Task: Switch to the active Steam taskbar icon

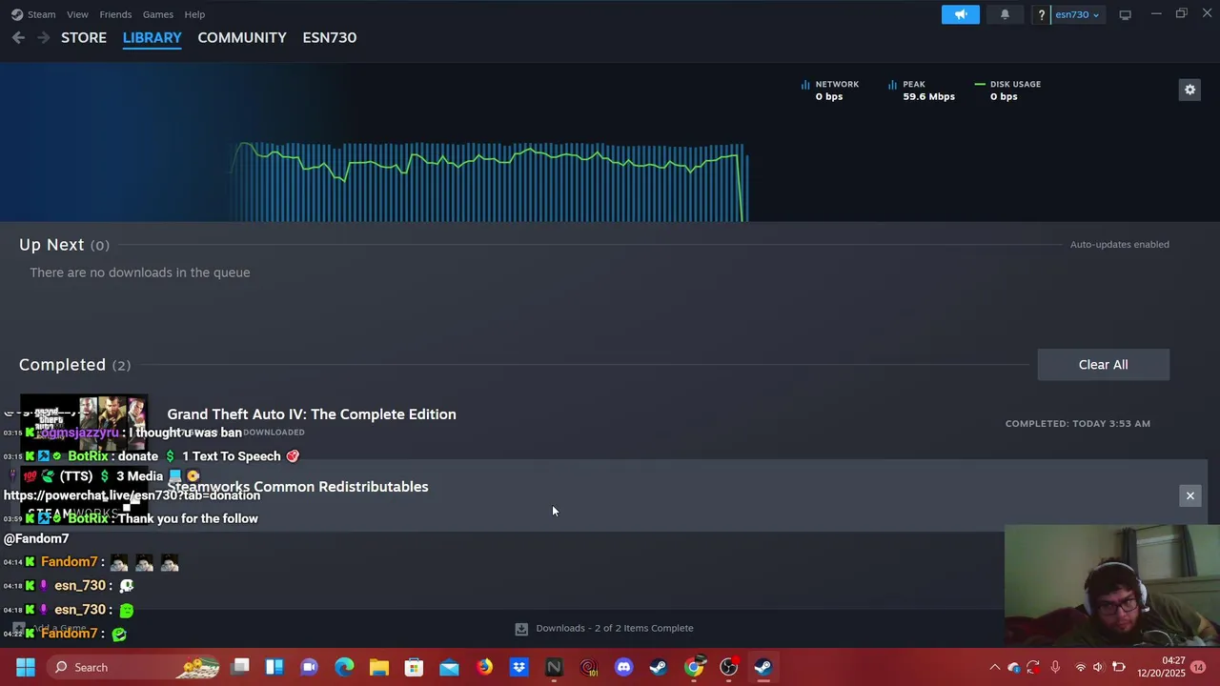Action: coord(763,667)
